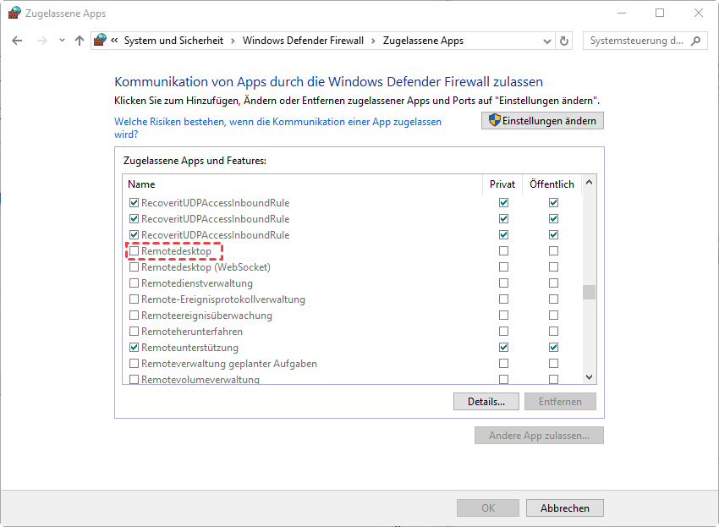Enable Remote-Ereignisprotokollverwaltung name checkbox

tap(134, 299)
